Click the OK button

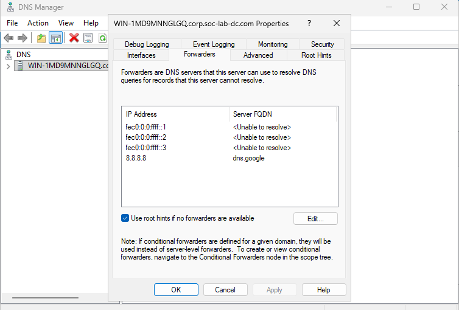[176, 289]
